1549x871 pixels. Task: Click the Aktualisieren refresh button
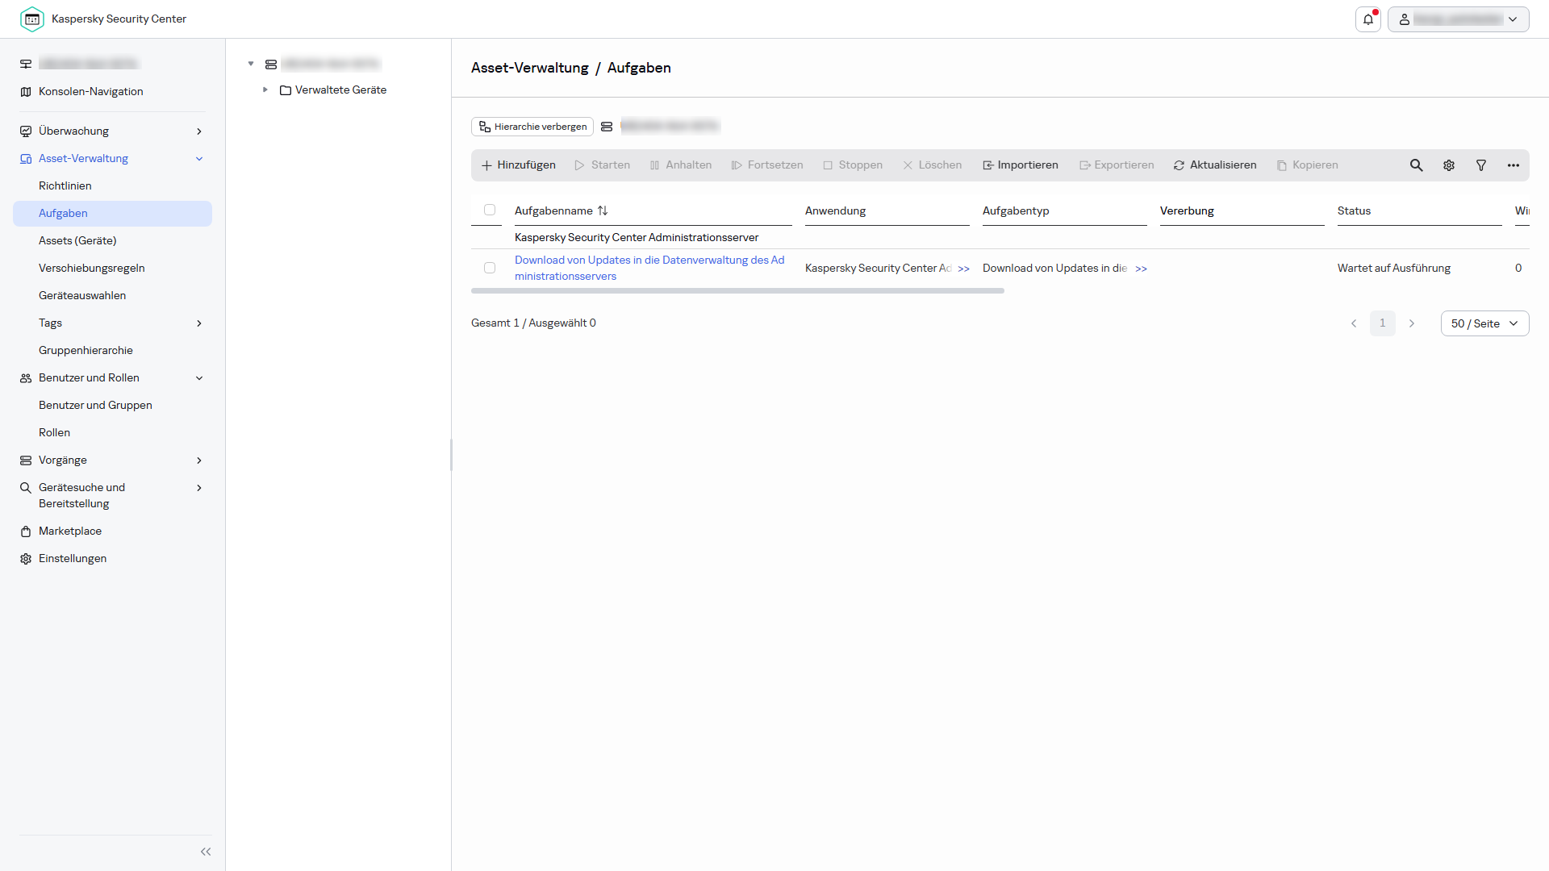1215,165
